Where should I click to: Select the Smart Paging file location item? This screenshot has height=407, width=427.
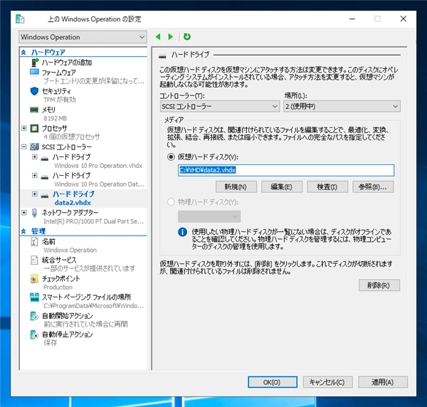(83, 301)
